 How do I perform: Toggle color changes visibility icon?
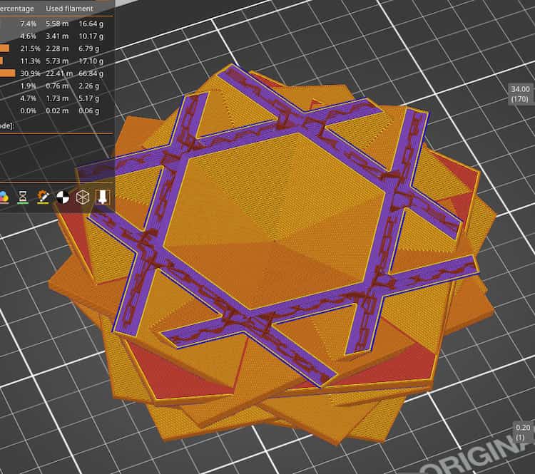(4, 197)
